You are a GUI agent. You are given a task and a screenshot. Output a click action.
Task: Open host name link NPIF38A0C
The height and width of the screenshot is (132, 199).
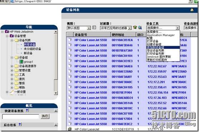tap(179, 82)
